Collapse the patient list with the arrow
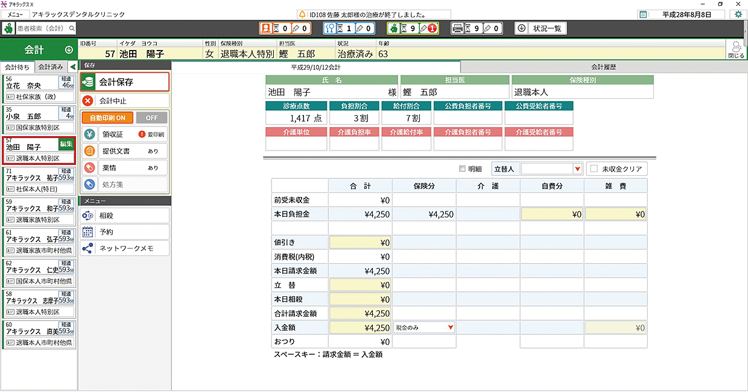This screenshot has height=392, width=748. pyautogui.click(x=72, y=67)
